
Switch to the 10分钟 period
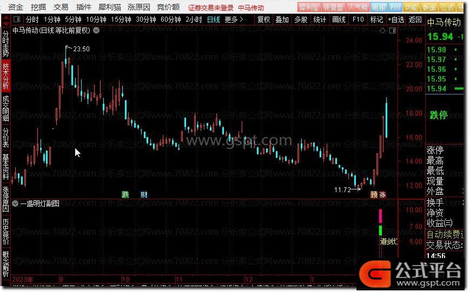click(x=96, y=20)
